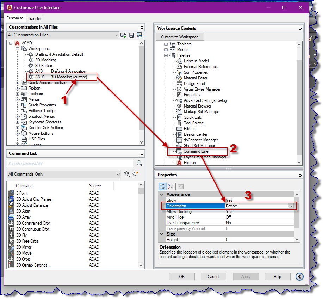This screenshot has width=323, height=299.
Task: Click the Apply button
Action: point(246,276)
